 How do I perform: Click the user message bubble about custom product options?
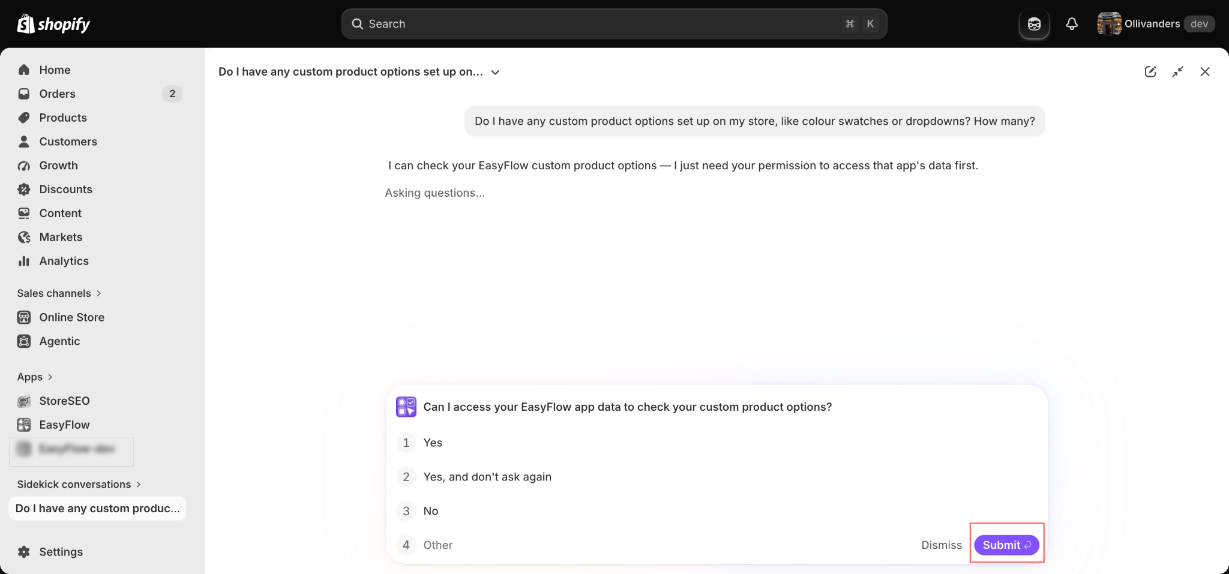point(754,121)
